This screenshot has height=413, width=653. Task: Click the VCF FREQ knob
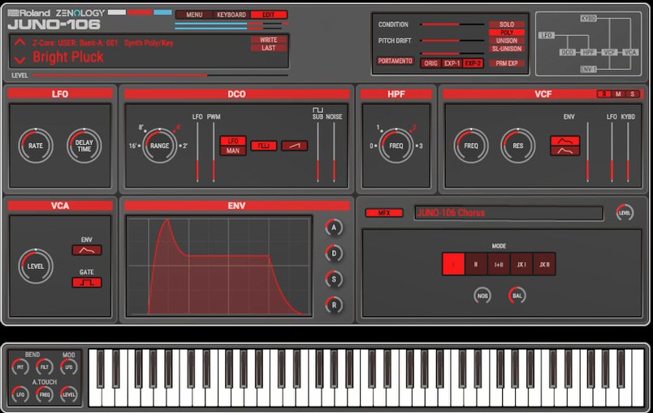click(x=471, y=146)
